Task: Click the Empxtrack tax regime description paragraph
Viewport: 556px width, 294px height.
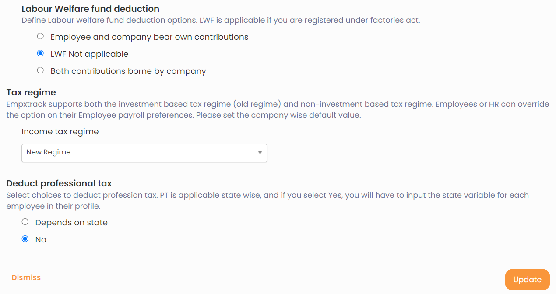Action: click(x=278, y=110)
